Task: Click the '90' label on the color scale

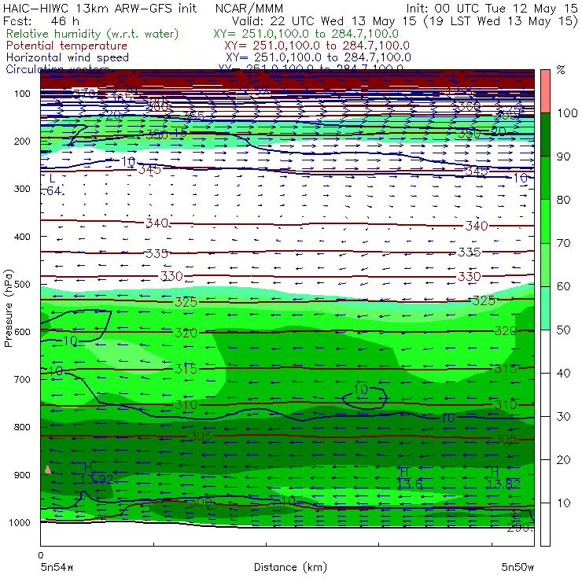Action: pos(563,157)
